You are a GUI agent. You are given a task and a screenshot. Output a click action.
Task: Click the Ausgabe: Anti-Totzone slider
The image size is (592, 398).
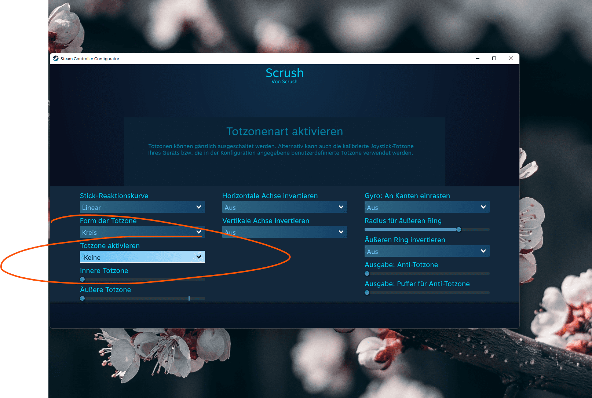coord(427,274)
